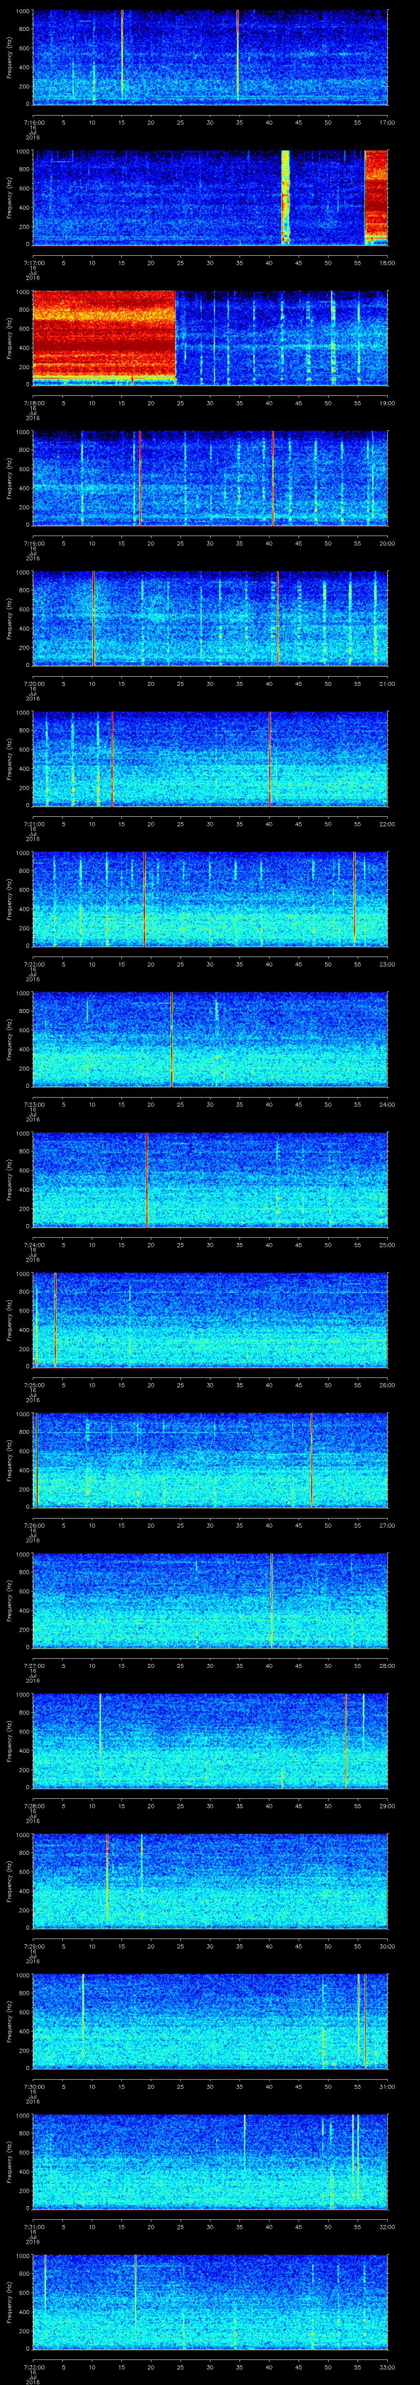Click the '17:00' end time label

coord(387,122)
